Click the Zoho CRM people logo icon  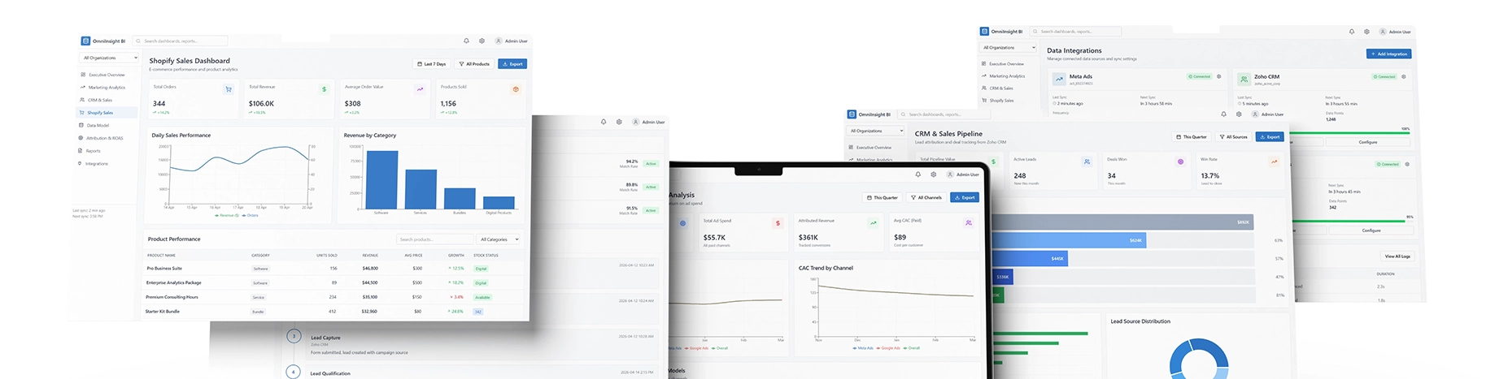tap(1244, 79)
